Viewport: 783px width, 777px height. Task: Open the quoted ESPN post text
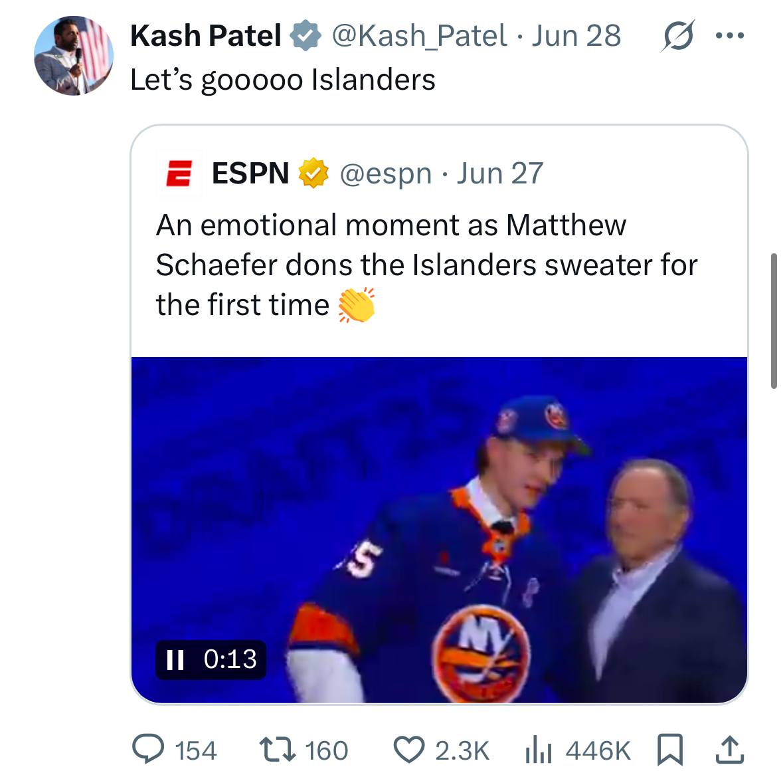click(x=426, y=265)
